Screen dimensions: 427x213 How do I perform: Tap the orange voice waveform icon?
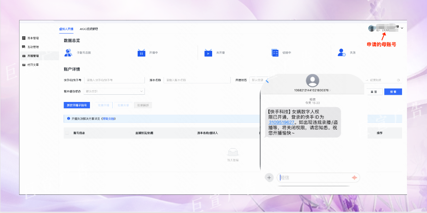coord(354,178)
